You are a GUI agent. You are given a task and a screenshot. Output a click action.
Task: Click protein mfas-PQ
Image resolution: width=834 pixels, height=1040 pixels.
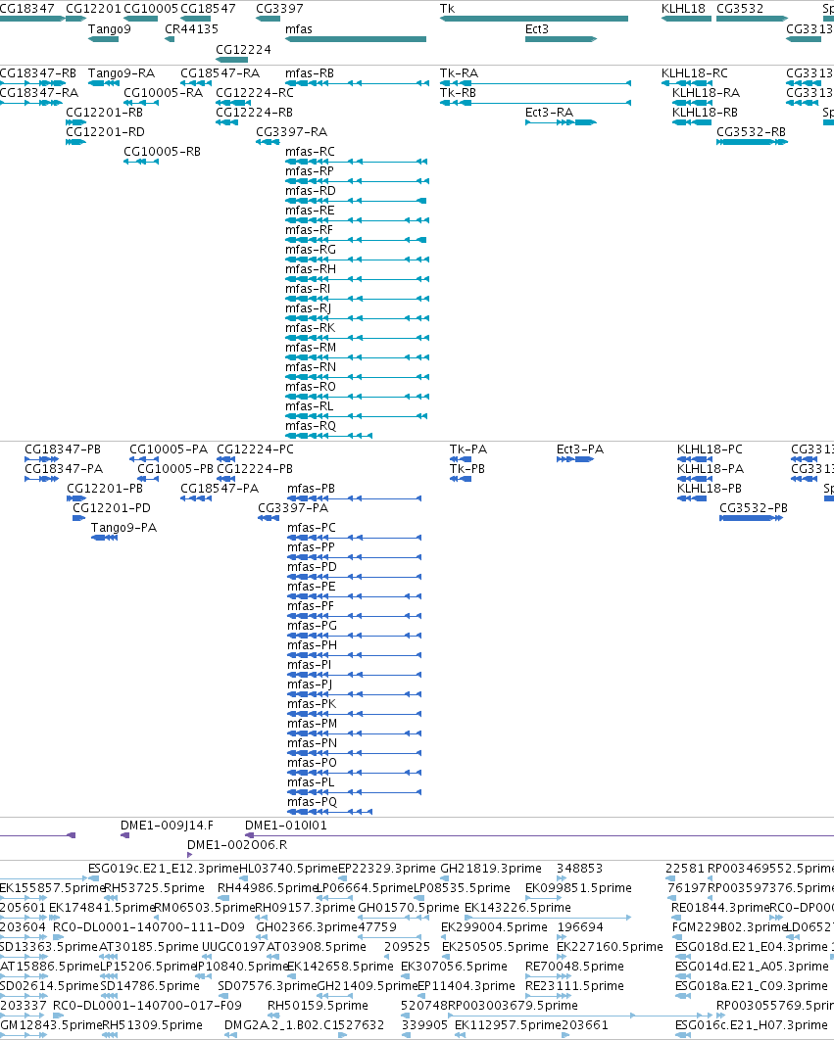coord(312,802)
